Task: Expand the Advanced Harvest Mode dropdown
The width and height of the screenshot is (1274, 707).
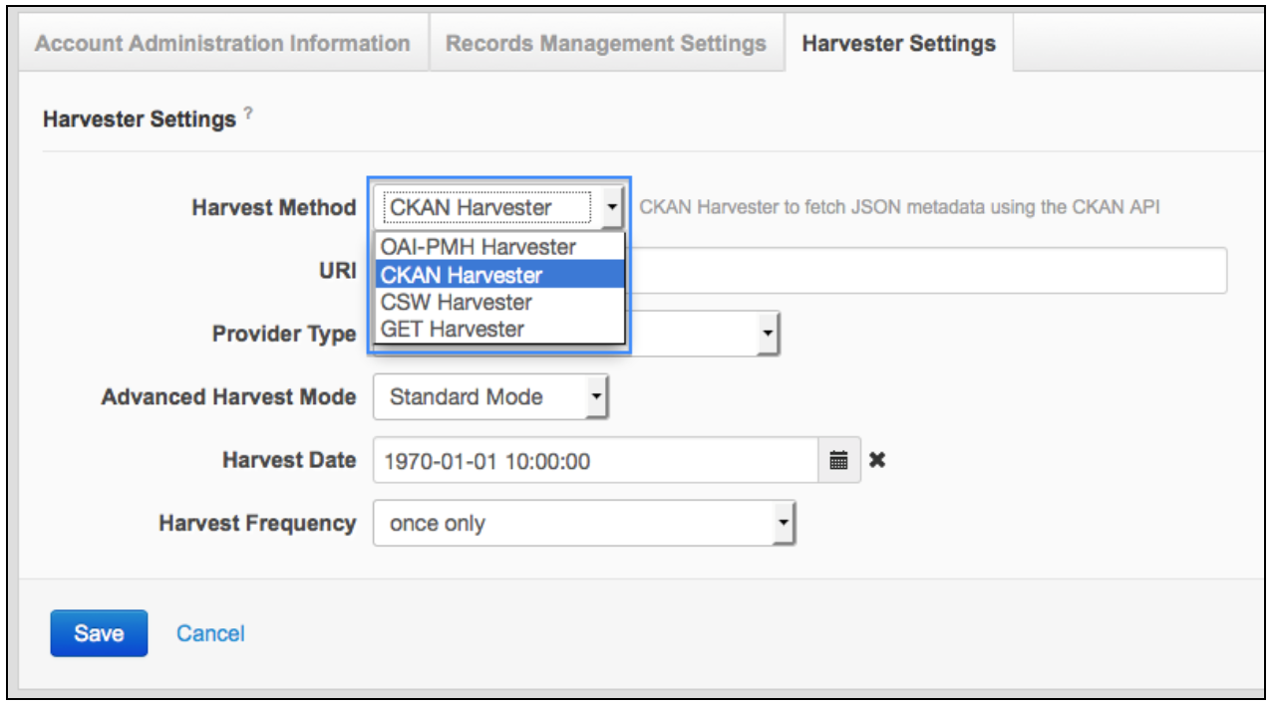Action: (x=595, y=397)
